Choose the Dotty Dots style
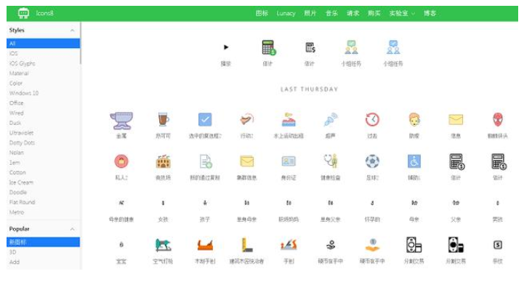524x282 pixels. pyautogui.click(x=22, y=142)
